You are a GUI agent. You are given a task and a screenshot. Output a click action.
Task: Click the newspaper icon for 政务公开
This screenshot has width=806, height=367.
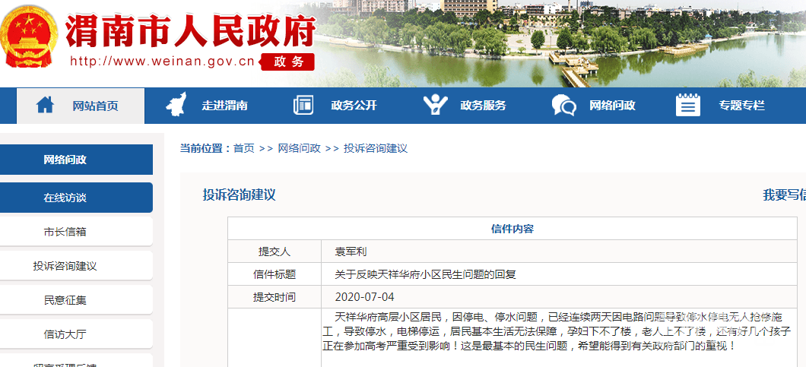303,106
